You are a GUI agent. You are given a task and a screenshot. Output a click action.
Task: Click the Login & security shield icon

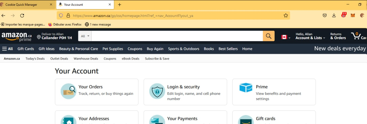(157, 91)
